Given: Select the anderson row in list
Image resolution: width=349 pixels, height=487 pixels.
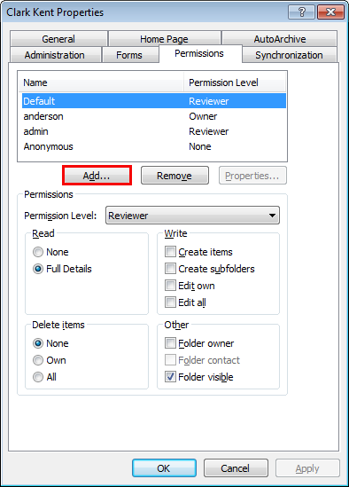Looking at the screenshot, I should coord(154,116).
